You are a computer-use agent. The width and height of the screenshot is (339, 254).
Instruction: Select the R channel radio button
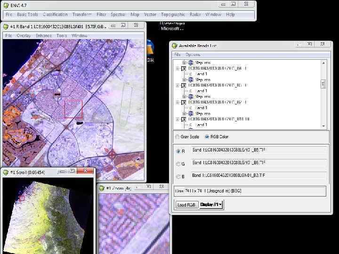pyautogui.click(x=178, y=151)
